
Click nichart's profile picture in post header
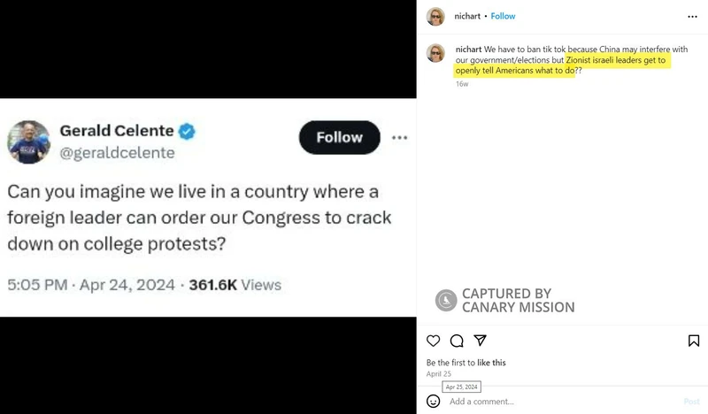(435, 16)
